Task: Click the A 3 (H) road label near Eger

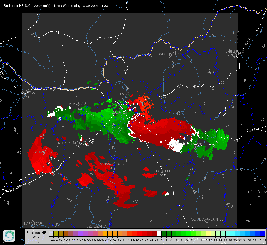Action: click(x=191, y=87)
